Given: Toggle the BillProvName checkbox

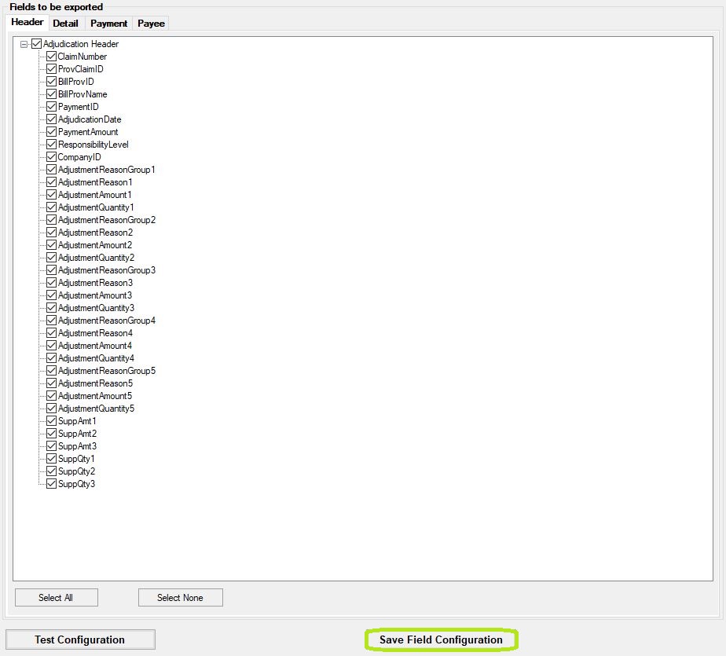Looking at the screenshot, I should (x=51, y=94).
